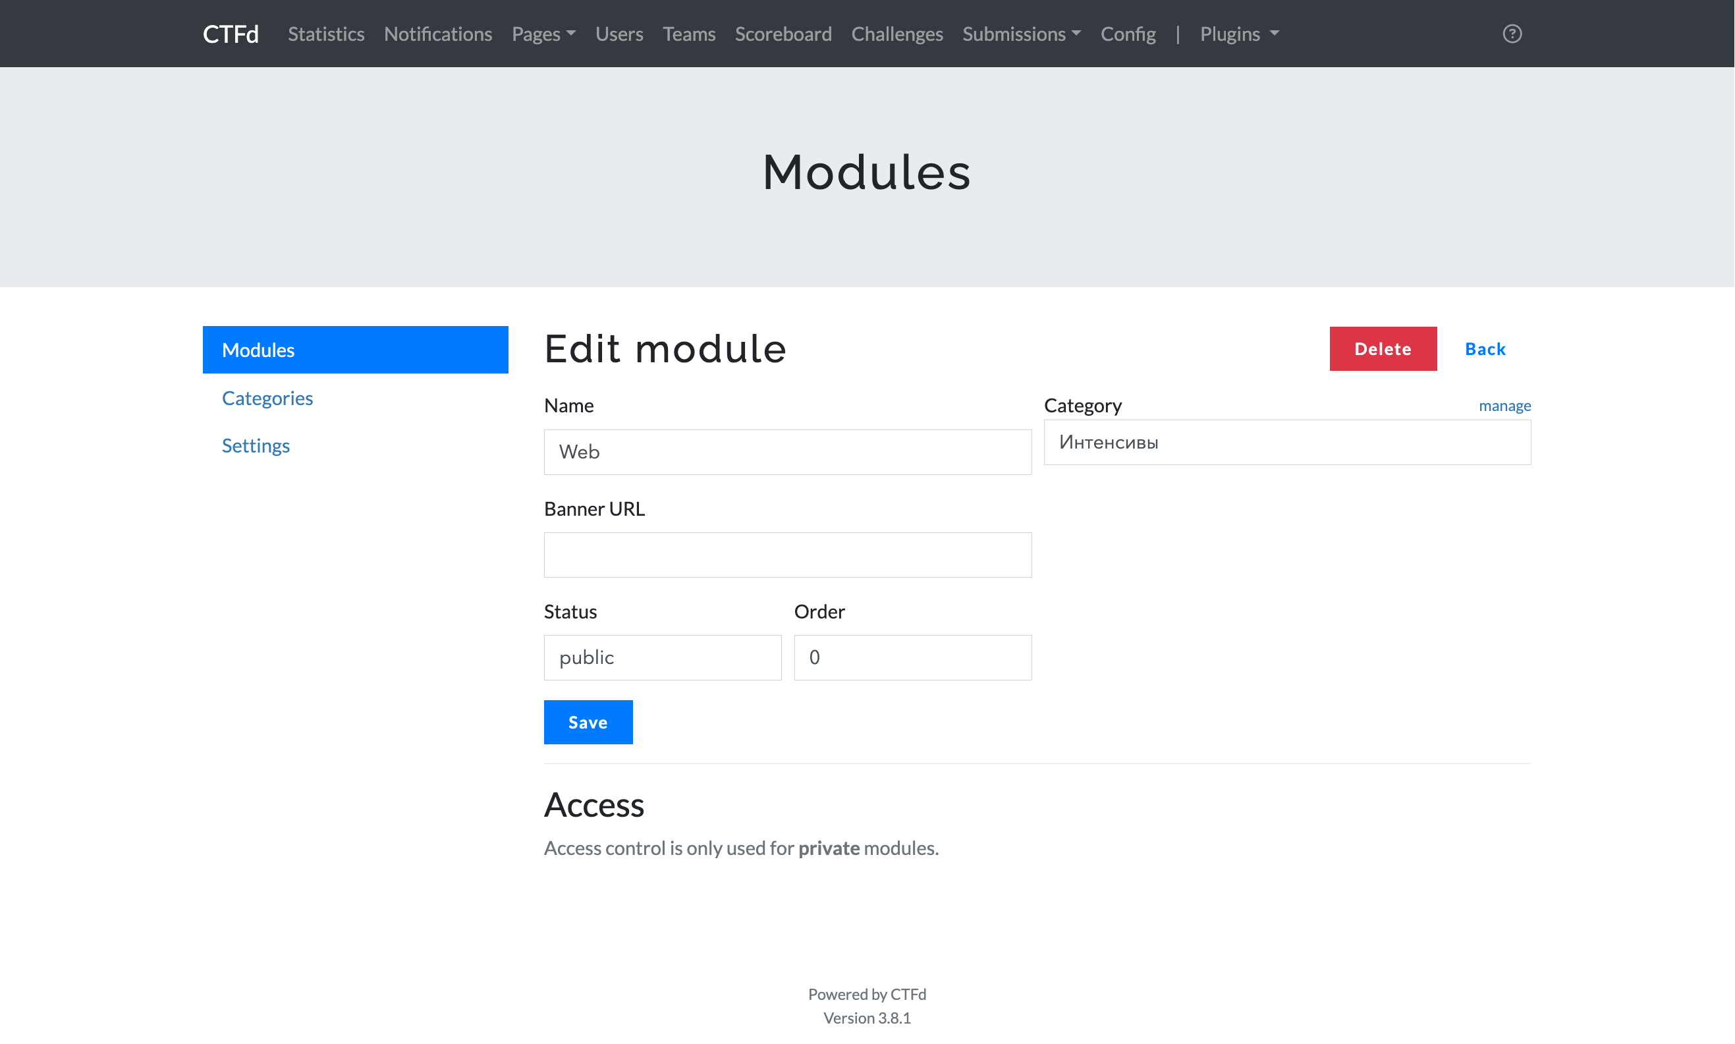Open the Category selector showing Интенсивы
This screenshot has width=1735, height=1044.
point(1286,442)
